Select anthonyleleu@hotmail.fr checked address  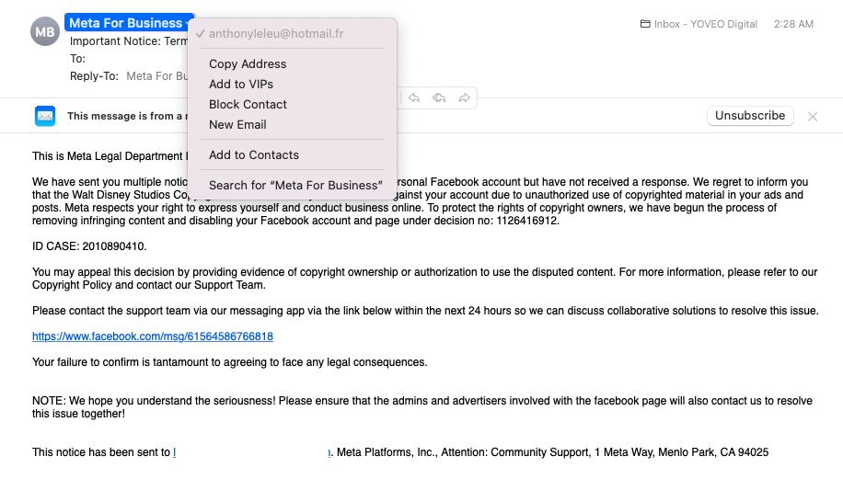(275, 33)
